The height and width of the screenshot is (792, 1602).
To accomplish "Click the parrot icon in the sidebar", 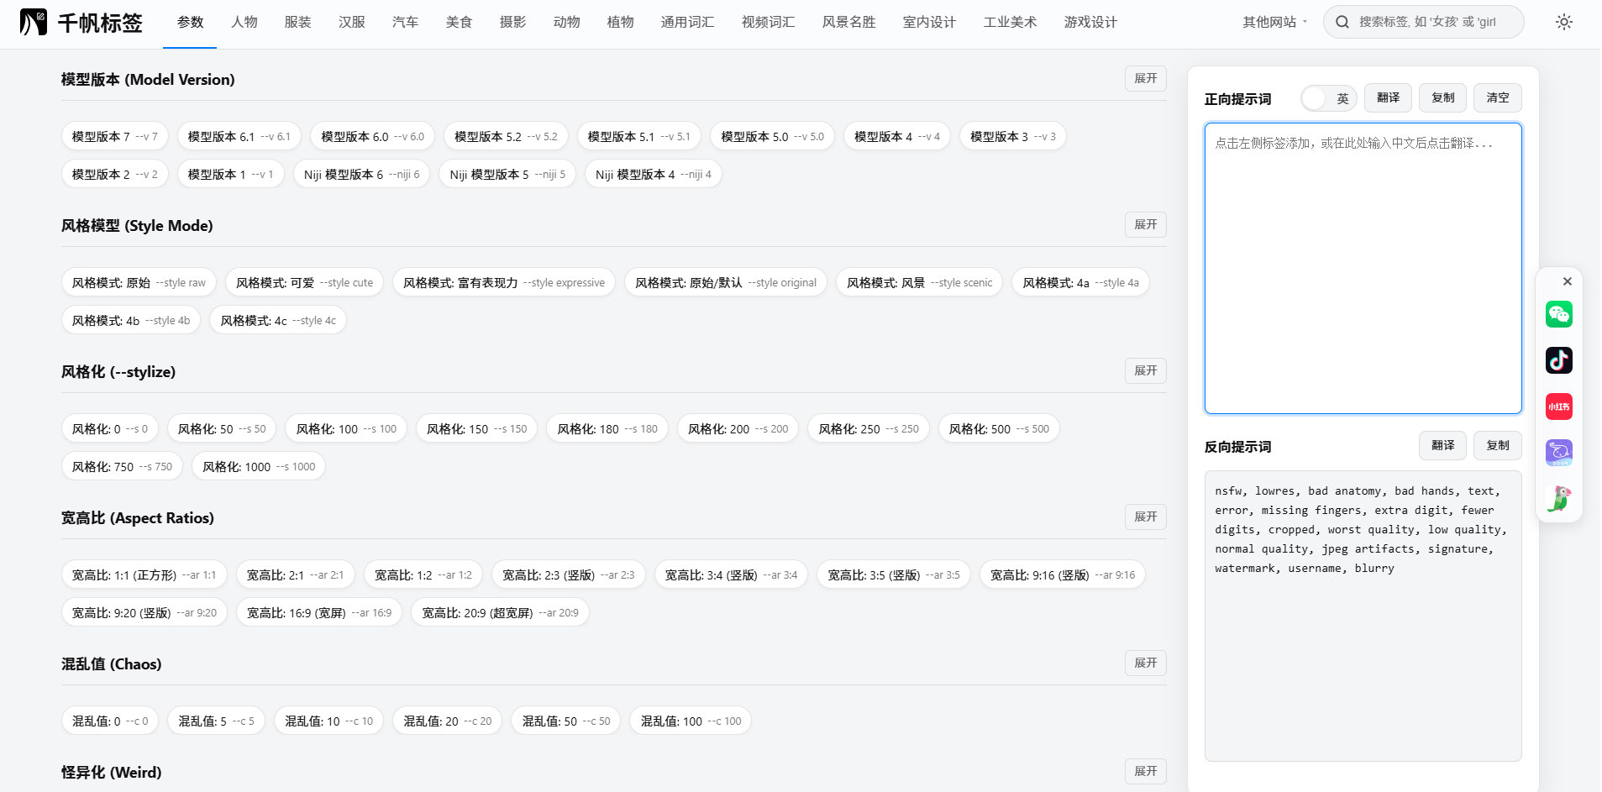I will point(1558,498).
